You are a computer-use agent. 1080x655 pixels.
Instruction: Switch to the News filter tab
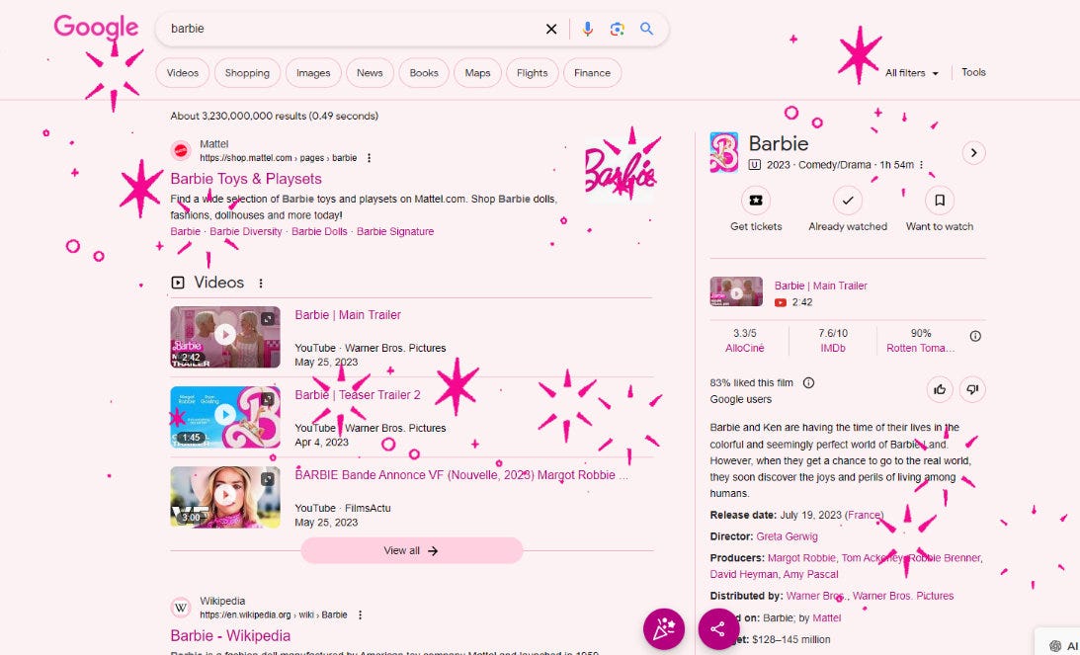(x=370, y=73)
